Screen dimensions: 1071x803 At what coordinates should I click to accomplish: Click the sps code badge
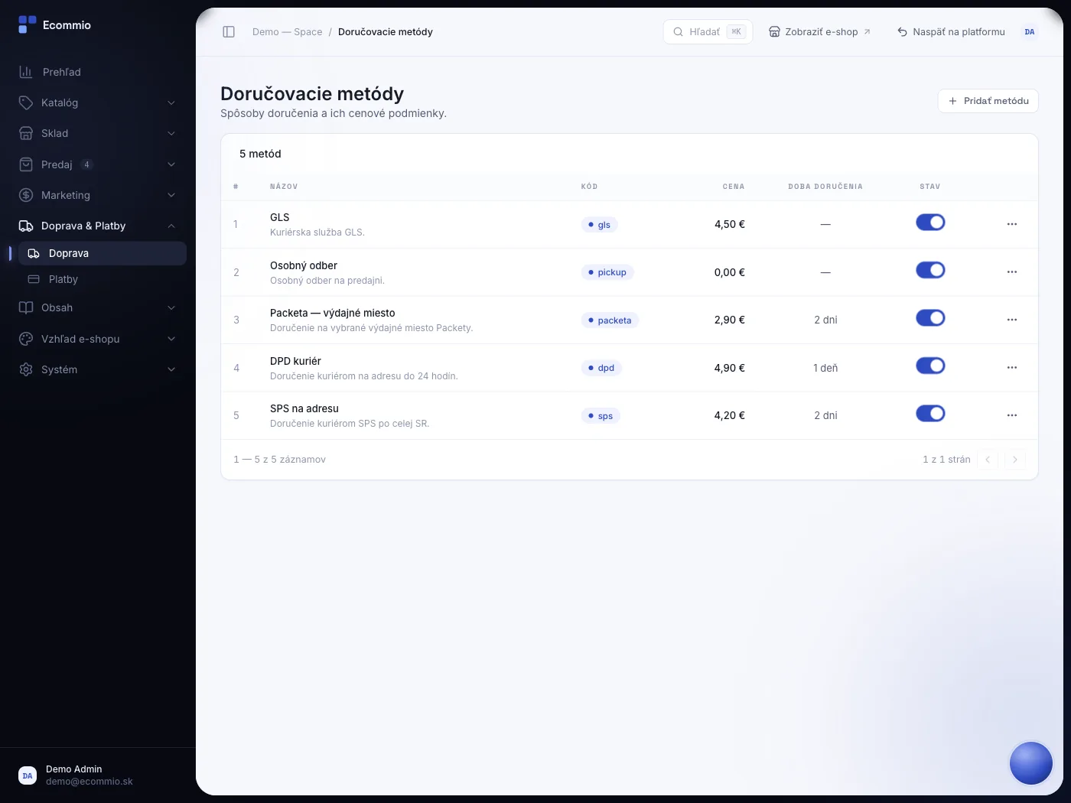click(601, 416)
